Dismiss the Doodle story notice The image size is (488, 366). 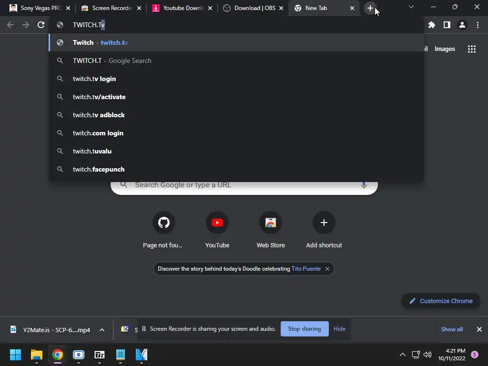click(327, 269)
